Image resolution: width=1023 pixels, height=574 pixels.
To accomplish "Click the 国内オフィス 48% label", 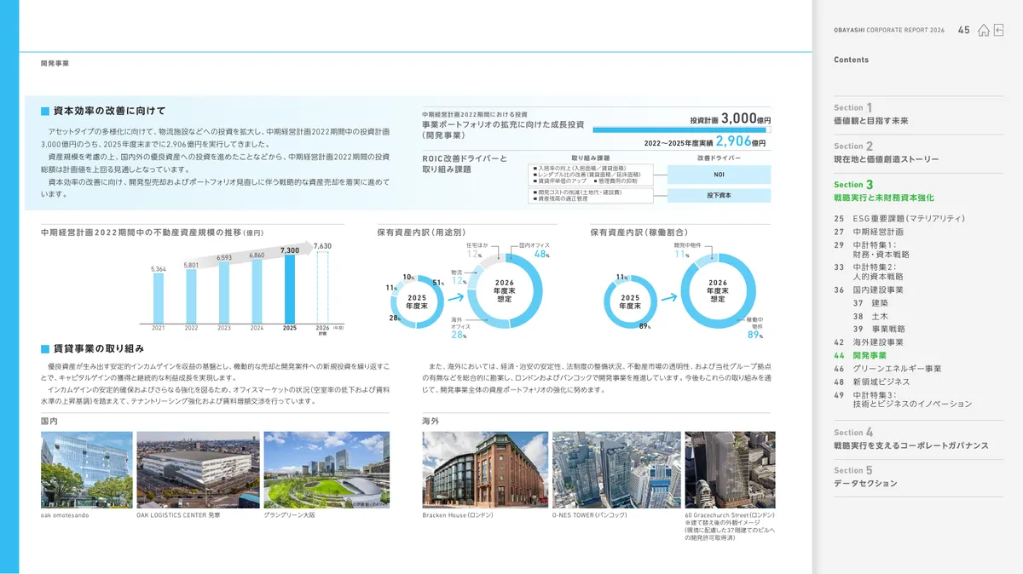I will tap(535, 250).
